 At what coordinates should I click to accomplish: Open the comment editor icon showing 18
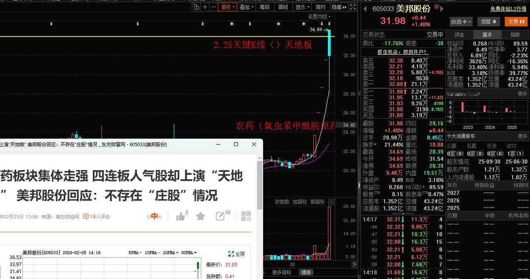coord(220,216)
